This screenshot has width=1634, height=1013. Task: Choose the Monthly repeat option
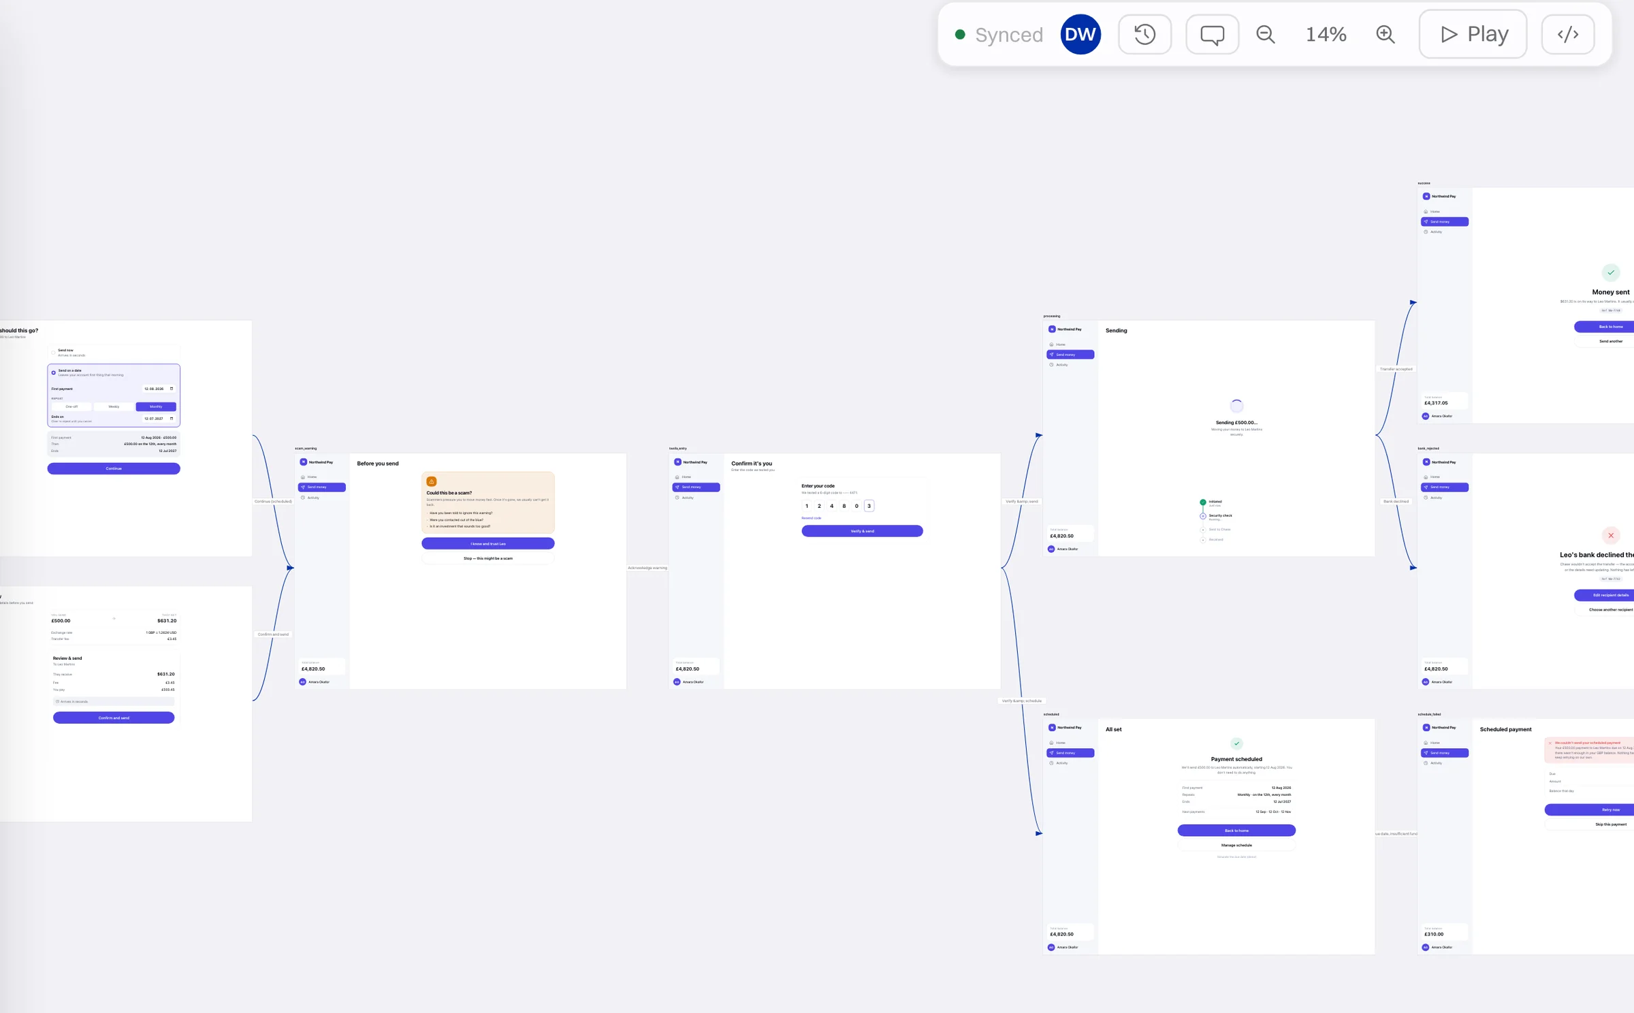(156, 406)
